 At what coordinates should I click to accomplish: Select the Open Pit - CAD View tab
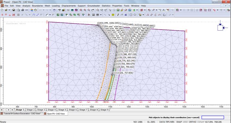(x=56, y=114)
